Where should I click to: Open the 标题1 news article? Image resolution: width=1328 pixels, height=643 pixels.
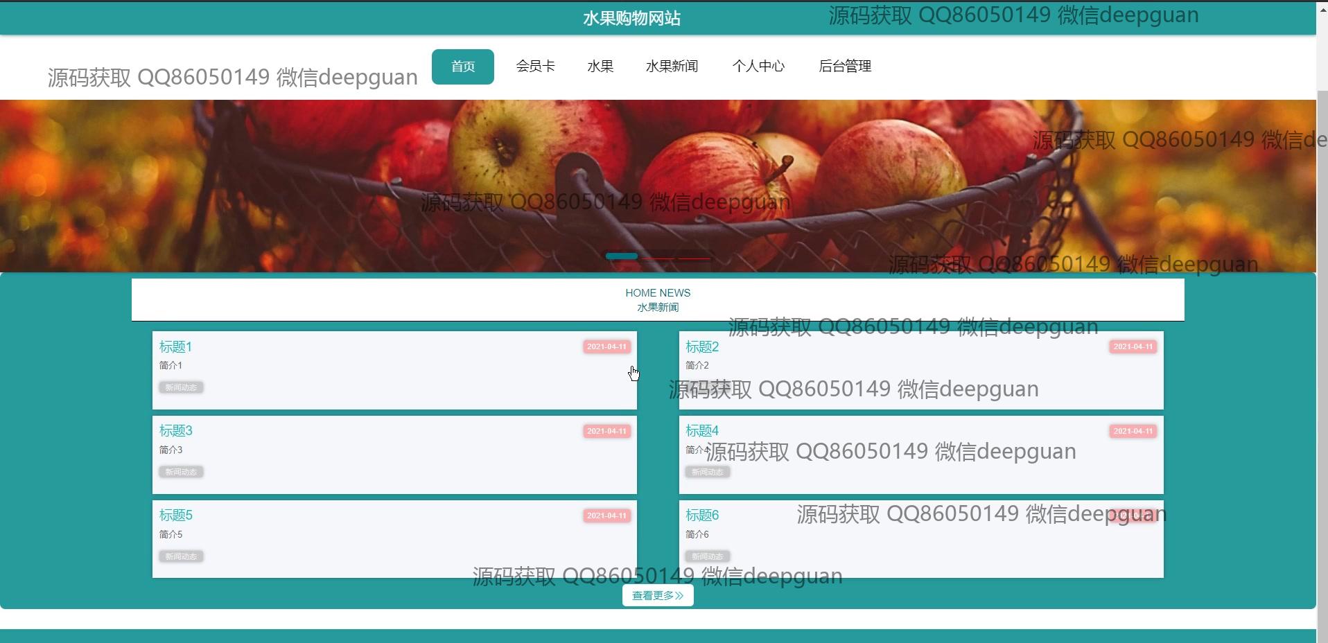pos(175,346)
